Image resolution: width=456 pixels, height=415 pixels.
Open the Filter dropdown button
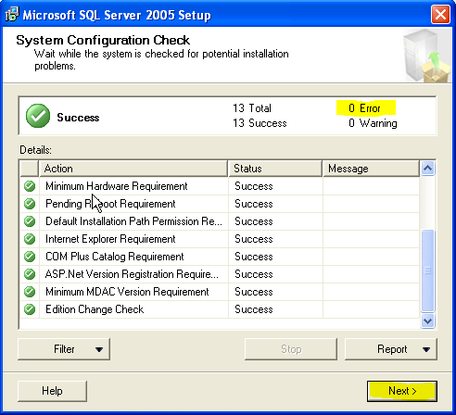click(x=64, y=349)
